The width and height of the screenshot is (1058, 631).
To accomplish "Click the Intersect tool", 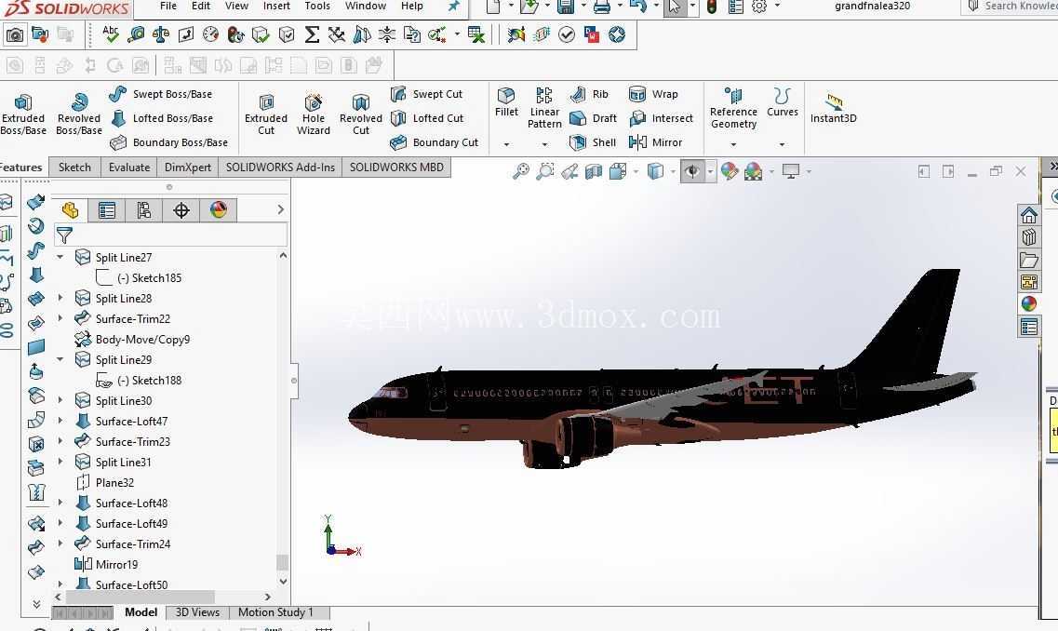I will 661,118.
